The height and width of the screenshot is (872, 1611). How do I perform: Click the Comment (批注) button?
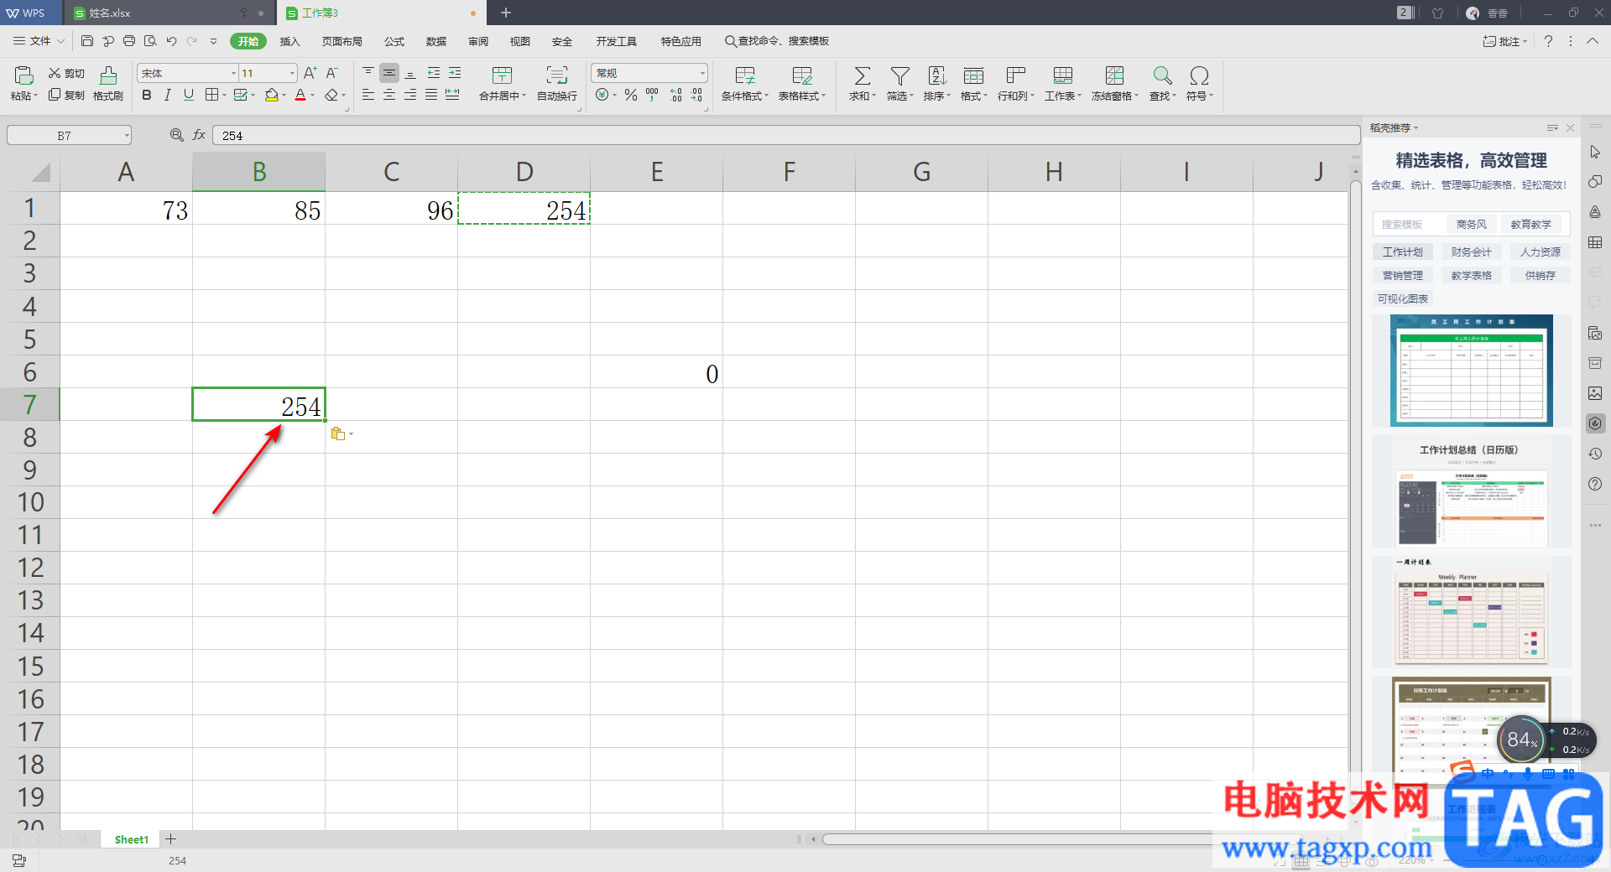pos(1505,41)
